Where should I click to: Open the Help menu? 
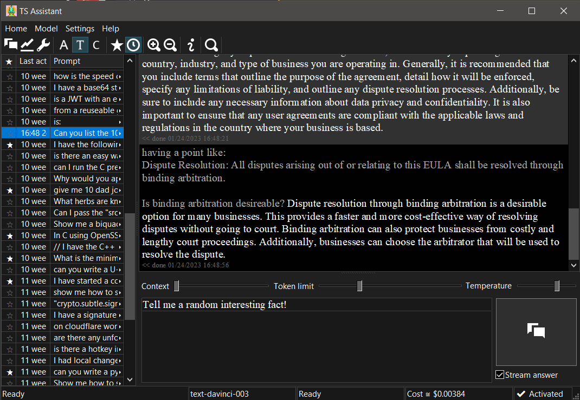(111, 29)
